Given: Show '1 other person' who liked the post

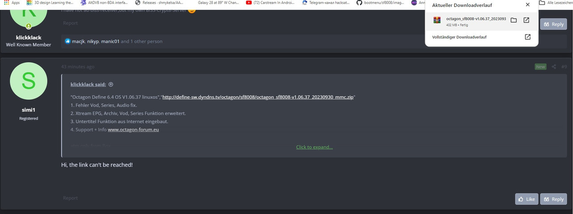Looking at the screenshot, I should tap(146, 41).
